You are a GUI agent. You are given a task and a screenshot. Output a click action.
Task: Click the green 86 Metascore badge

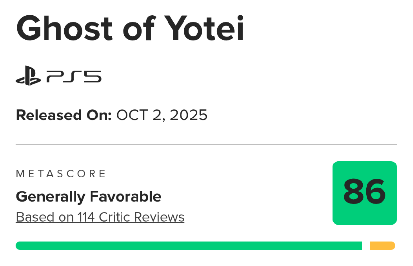364,193
